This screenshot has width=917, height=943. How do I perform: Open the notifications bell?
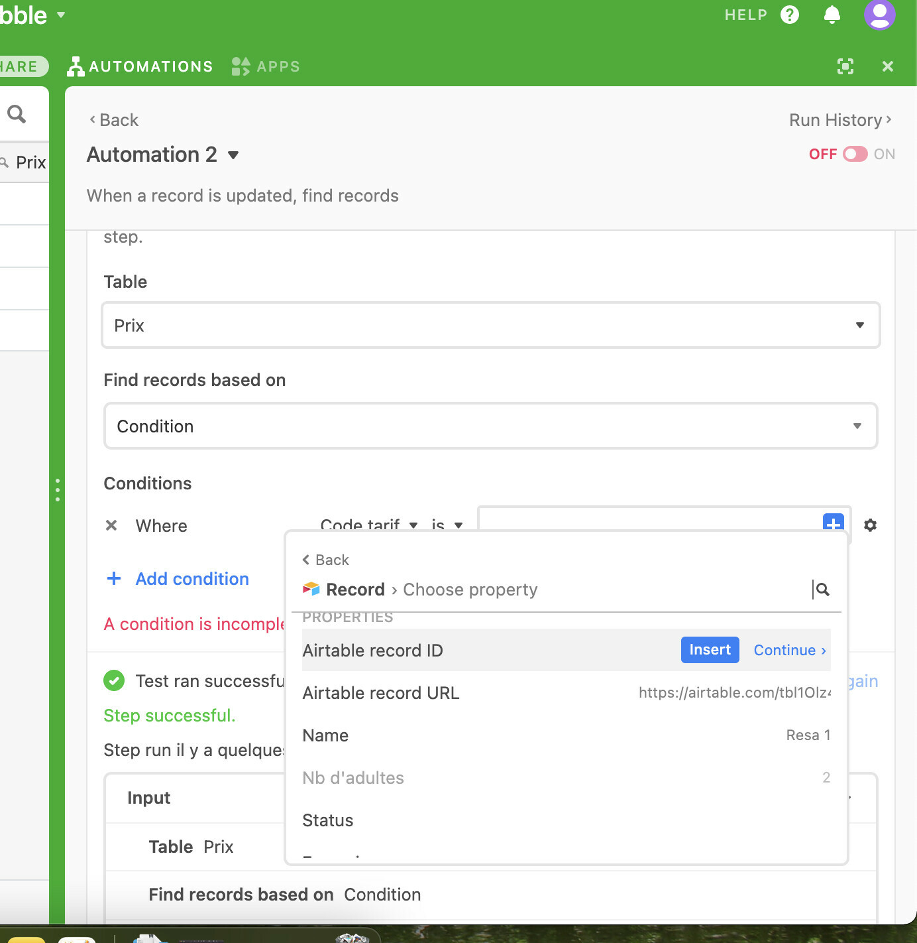click(832, 15)
